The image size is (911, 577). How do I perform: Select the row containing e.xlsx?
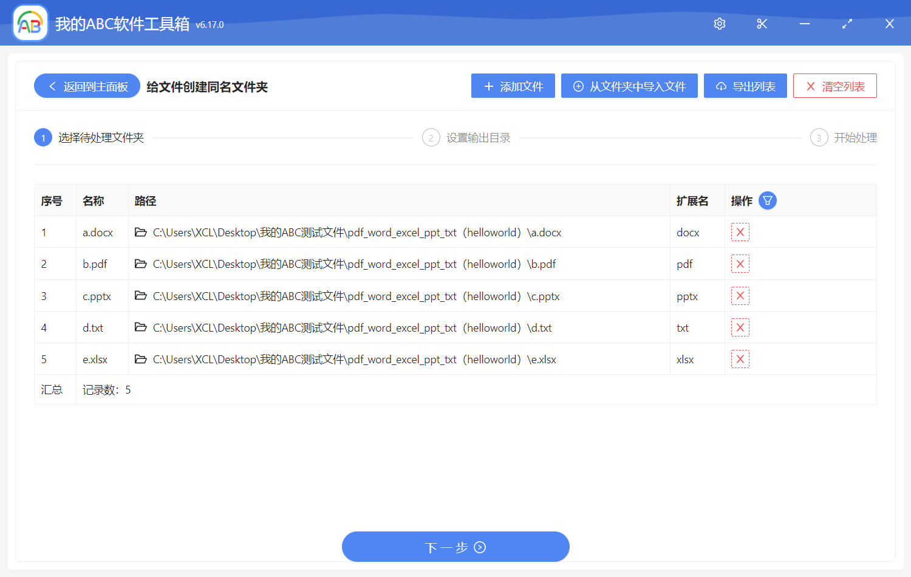[x=364, y=359]
